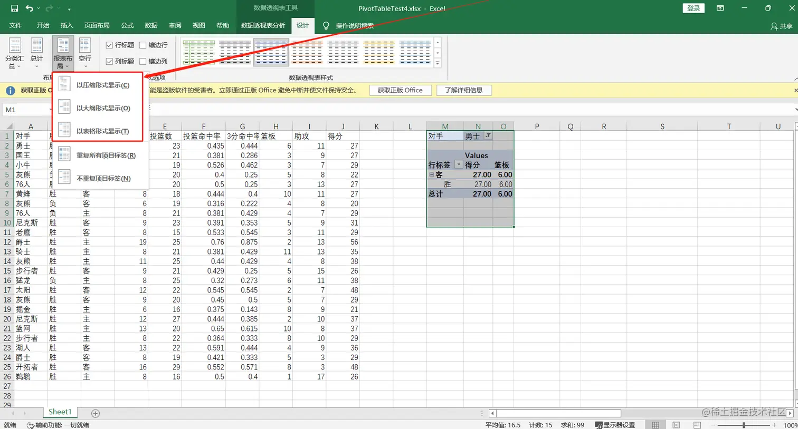This screenshot has width=798, height=429.
Task: Select repeat all item labels (重复所有项目标签)
Action: 100,155
